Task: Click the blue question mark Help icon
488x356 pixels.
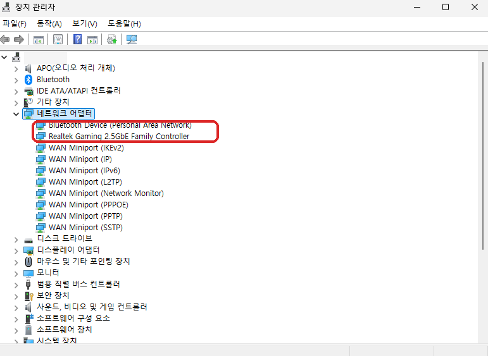Action: click(77, 39)
